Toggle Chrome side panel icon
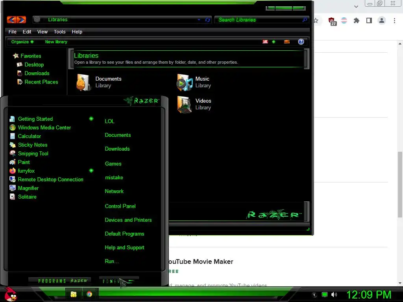This screenshot has width=403, height=302. [x=369, y=20]
